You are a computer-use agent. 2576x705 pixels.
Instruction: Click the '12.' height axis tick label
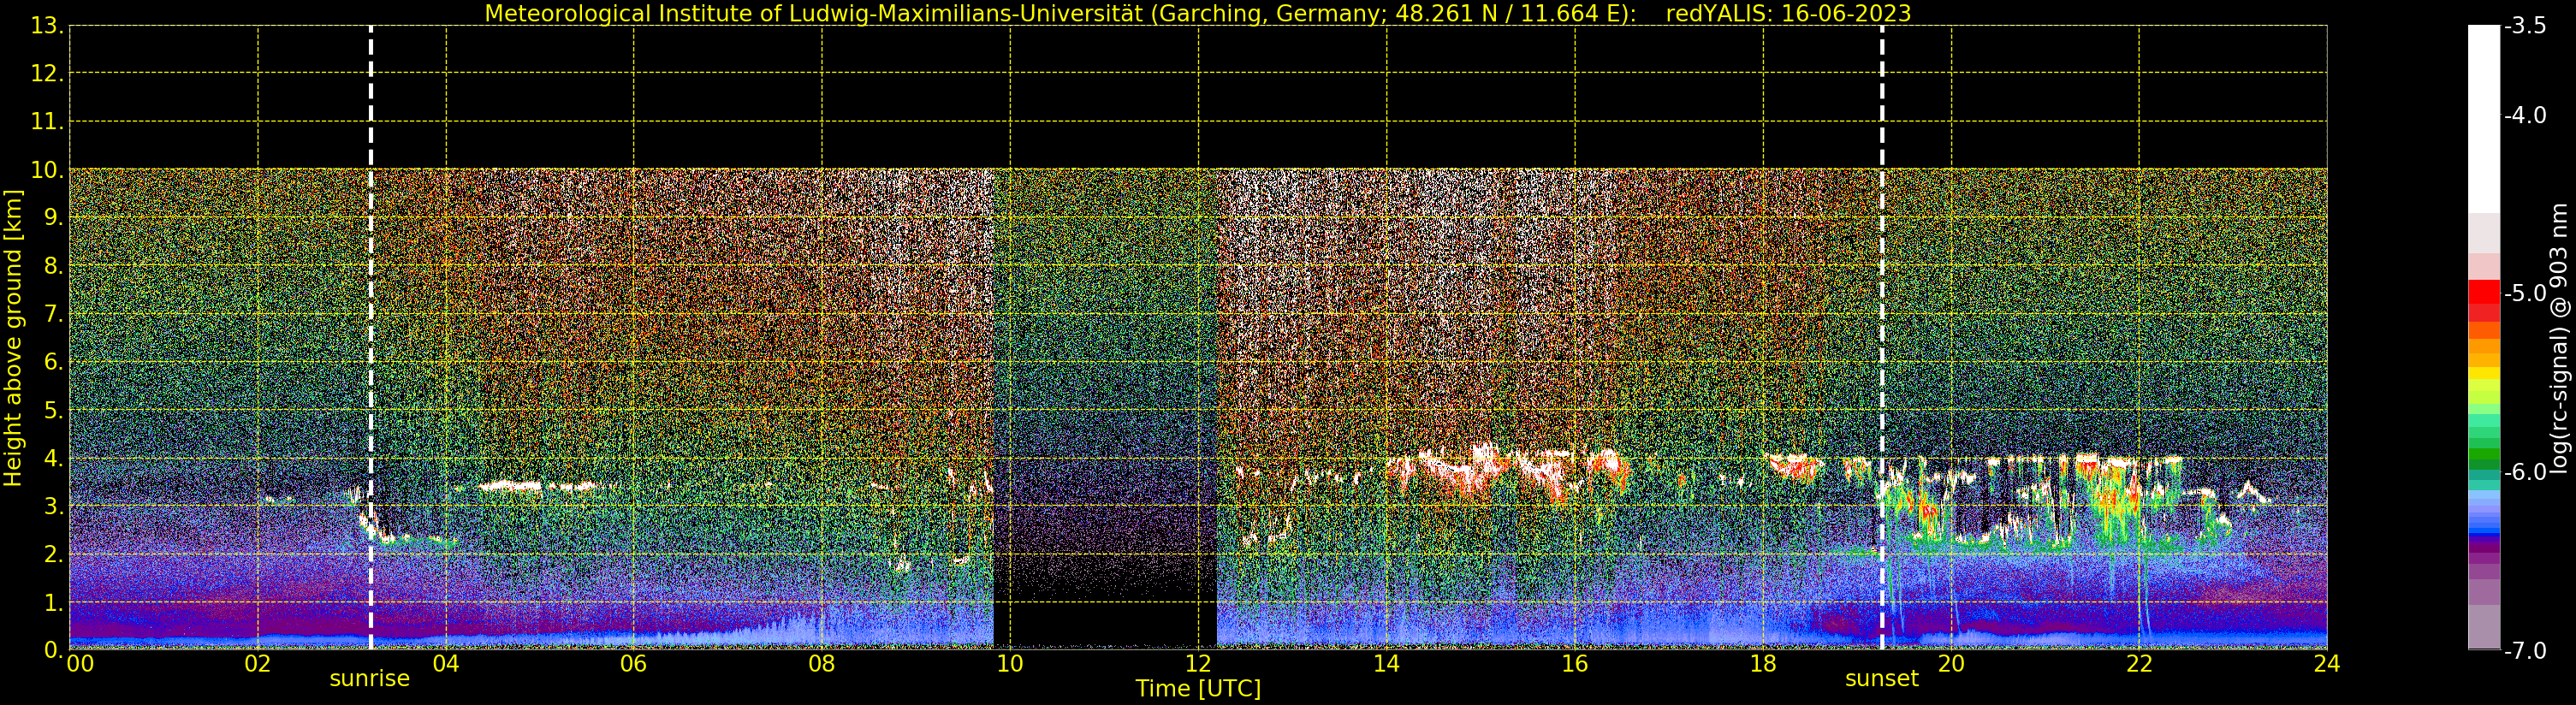point(47,74)
